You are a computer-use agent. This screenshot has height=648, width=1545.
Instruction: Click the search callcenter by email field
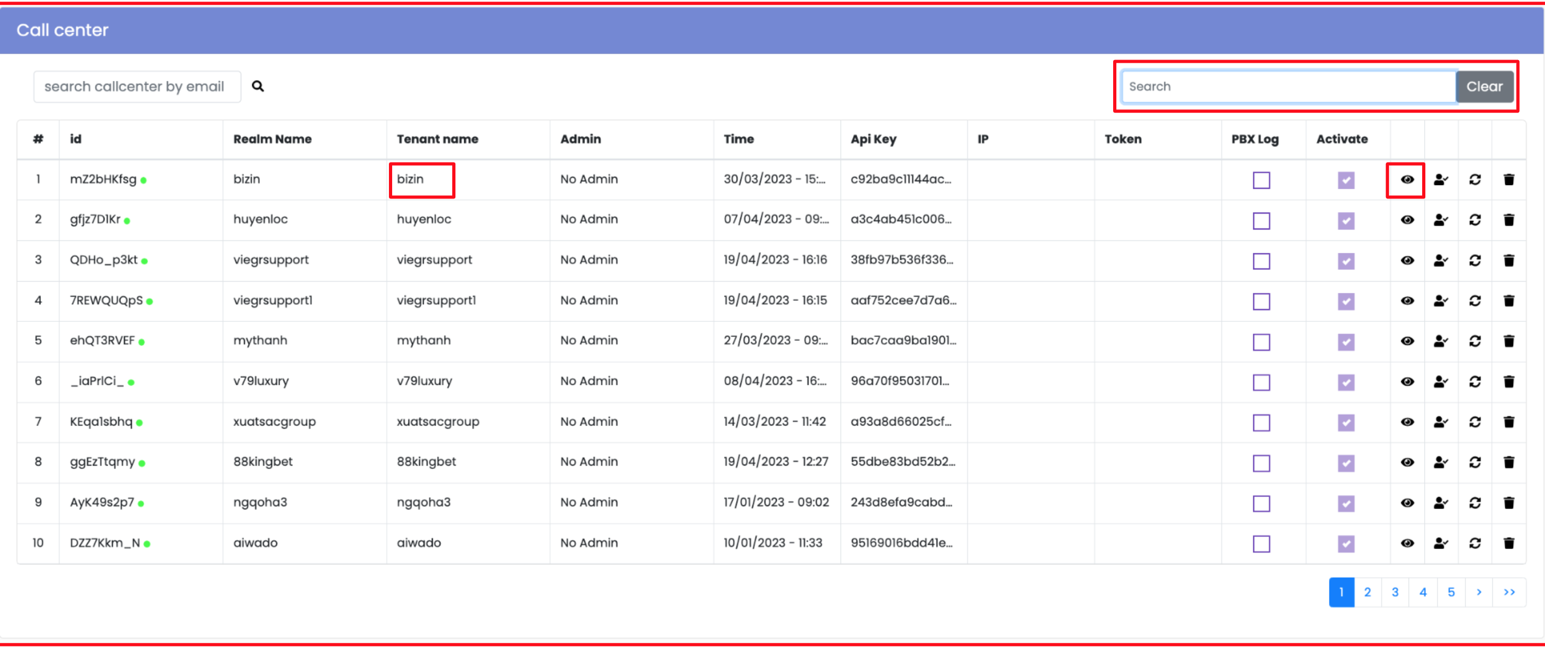137,86
